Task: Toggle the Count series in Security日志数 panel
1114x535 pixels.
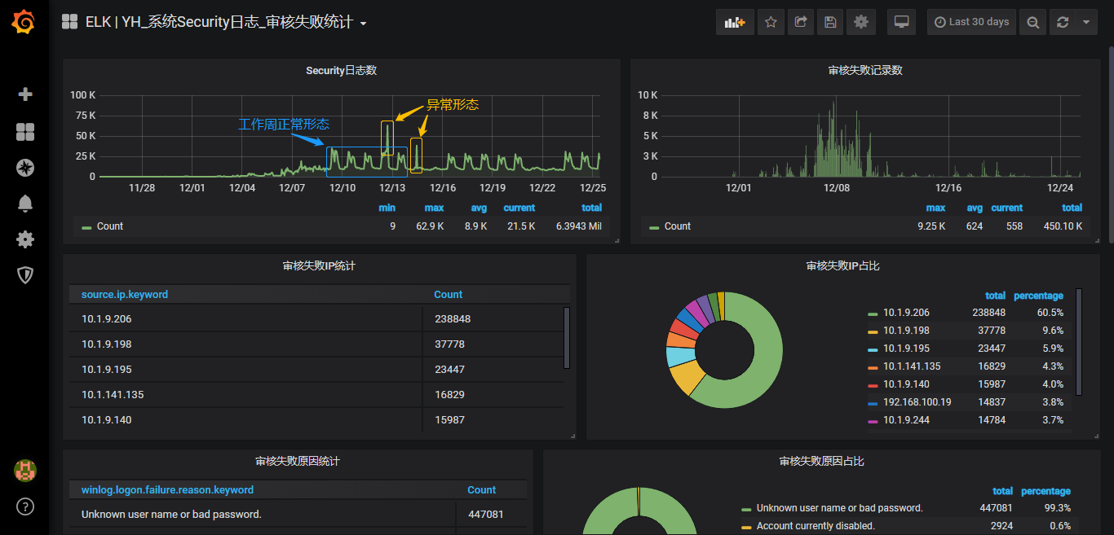Action: coord(108,226)
